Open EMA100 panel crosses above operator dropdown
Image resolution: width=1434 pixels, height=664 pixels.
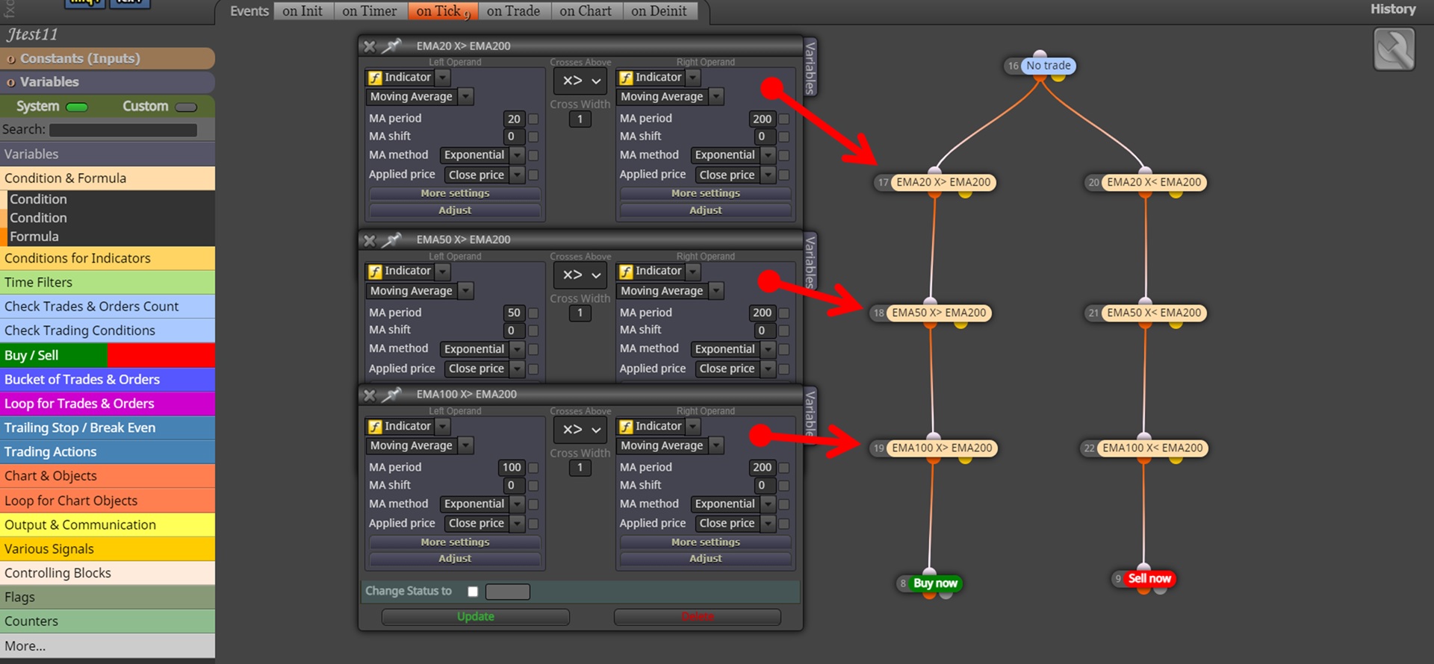pyautogui.click(x=580, y=430)
